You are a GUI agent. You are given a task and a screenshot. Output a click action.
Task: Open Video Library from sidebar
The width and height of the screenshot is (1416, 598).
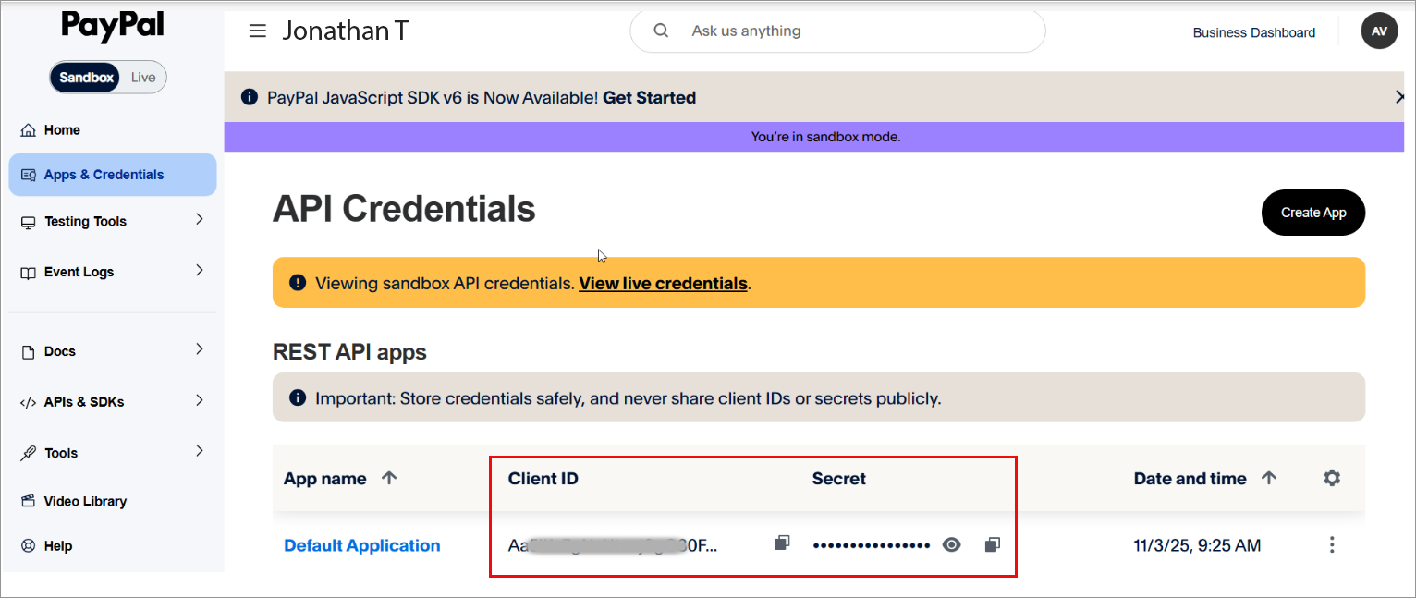tap(85, 501)
